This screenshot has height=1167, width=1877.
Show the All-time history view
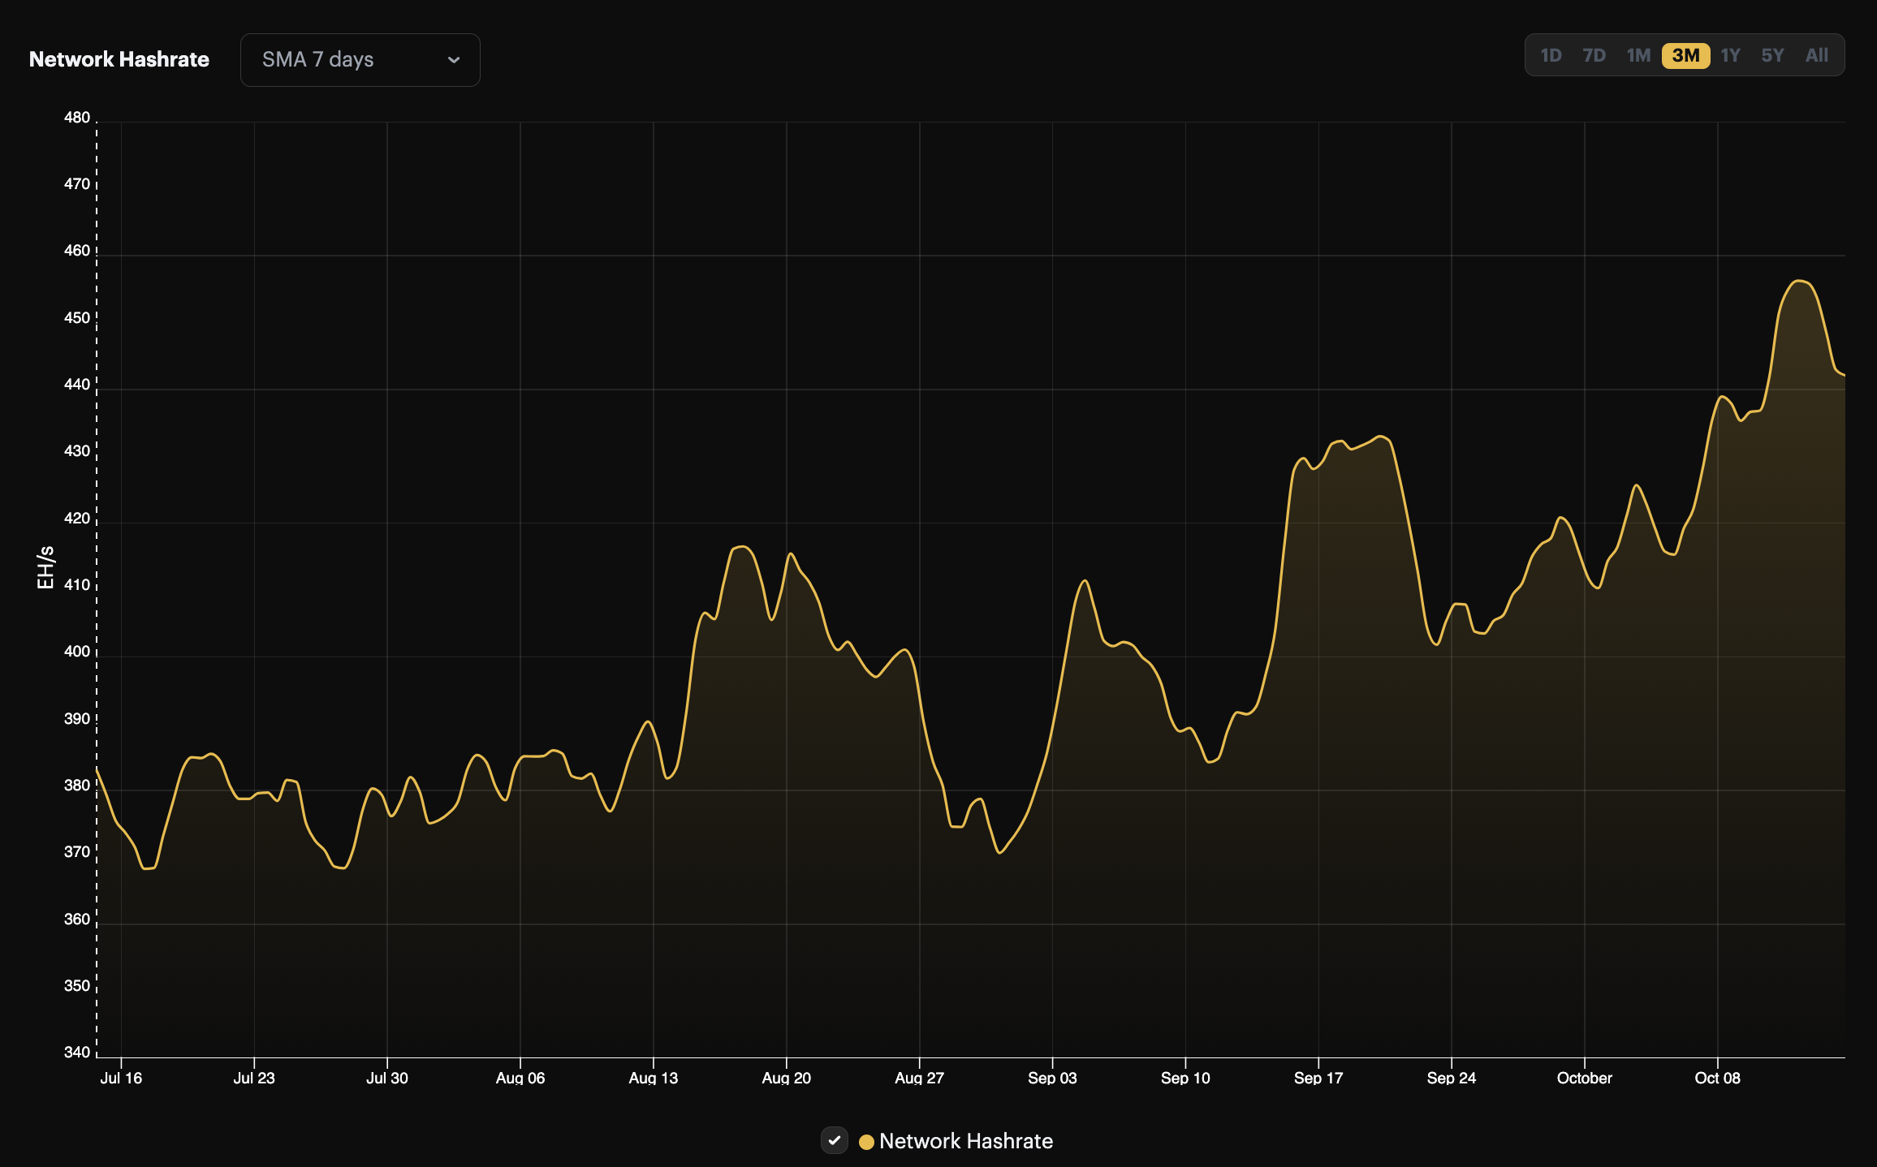click(x=1817, y=54)
